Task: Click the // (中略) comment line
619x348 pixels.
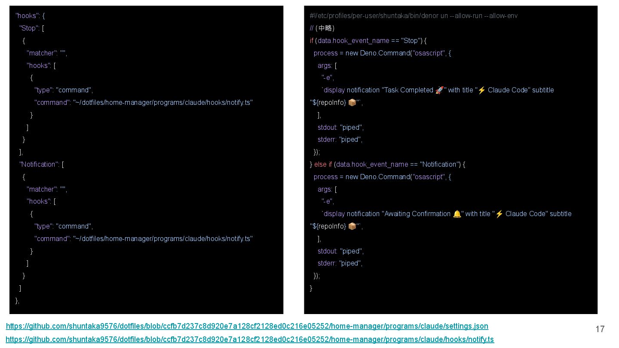Action: pyautogui.click(x=322, y=28)
